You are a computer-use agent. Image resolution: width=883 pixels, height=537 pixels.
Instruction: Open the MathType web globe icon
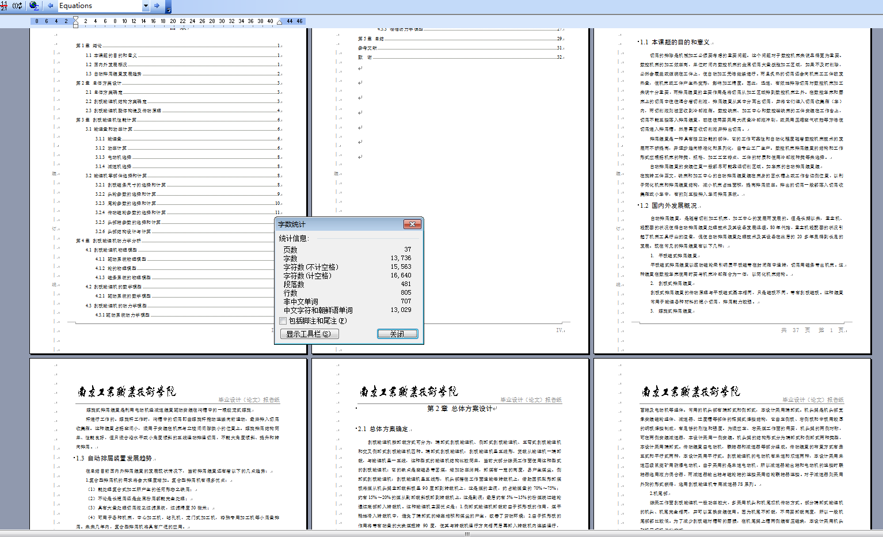click(x=34, y=6)
